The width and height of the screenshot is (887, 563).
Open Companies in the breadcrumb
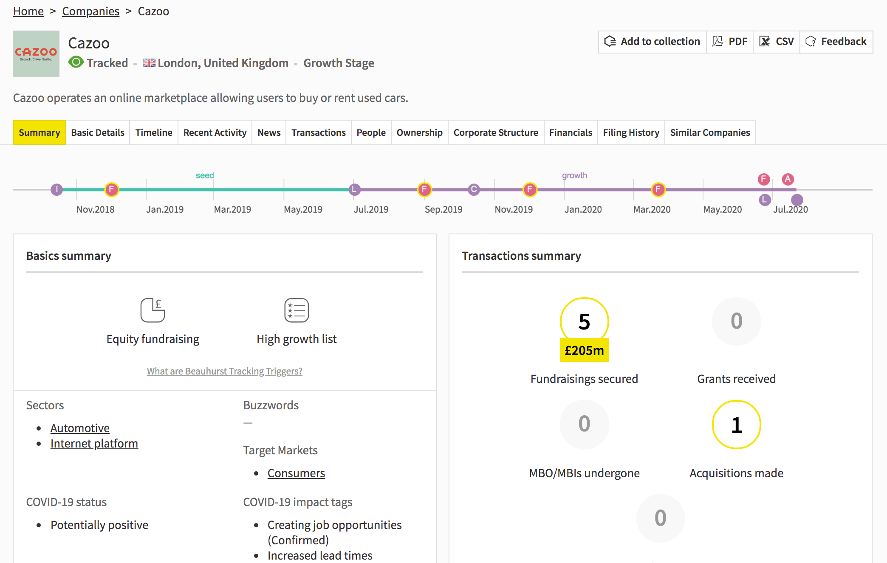tap(91, 11)
